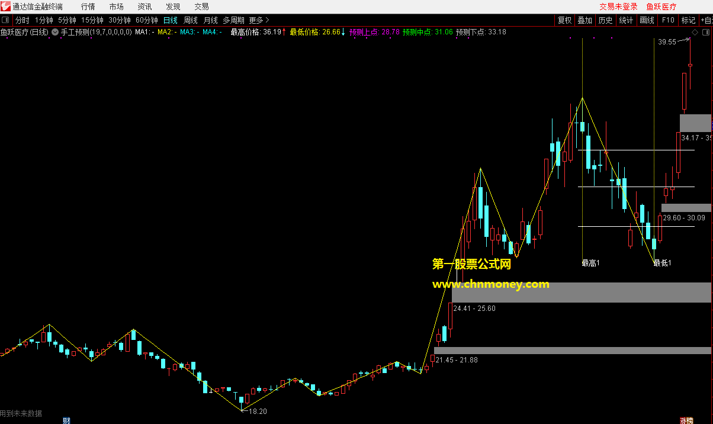Switch to 周线 weekly period tab
This screenshot has width=713, height=424.
190,20
